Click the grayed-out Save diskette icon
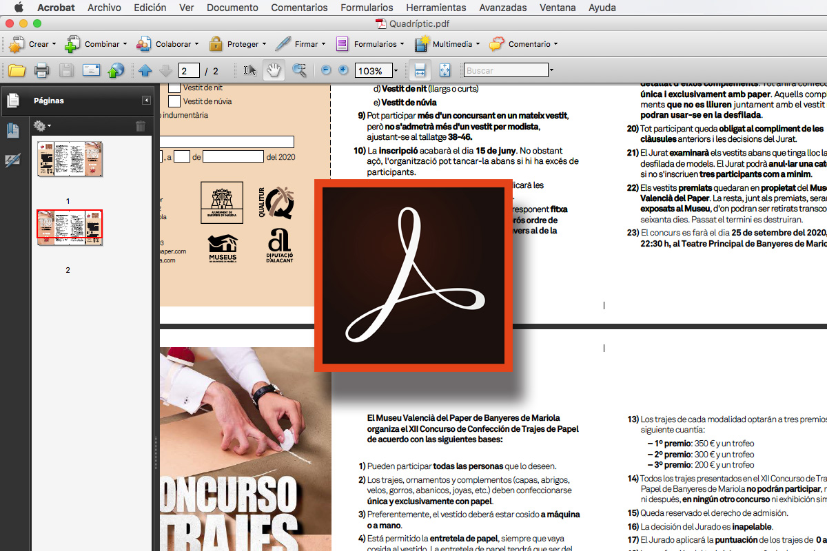 (66, 70)
